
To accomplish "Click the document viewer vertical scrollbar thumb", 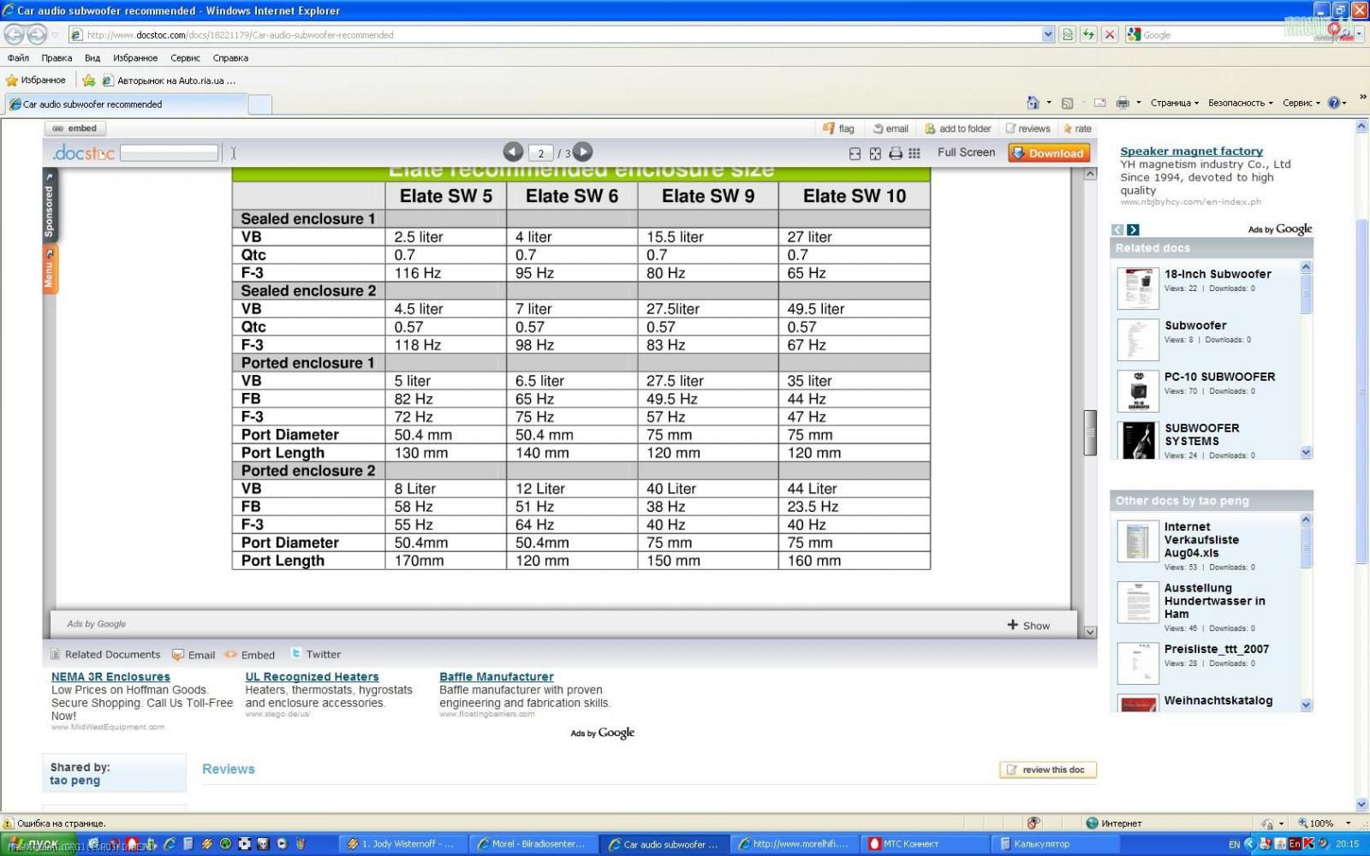I will (1090, 432).
